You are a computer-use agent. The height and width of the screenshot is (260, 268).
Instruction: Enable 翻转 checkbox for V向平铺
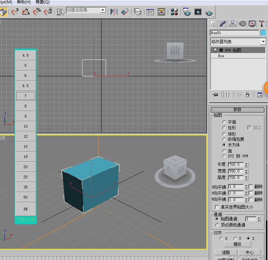point(251,193)
